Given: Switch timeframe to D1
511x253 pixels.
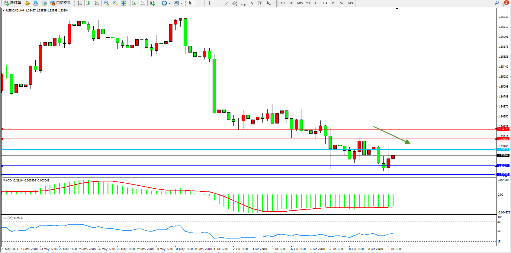Looking at the screenshot, I should [x=334, y=3].
